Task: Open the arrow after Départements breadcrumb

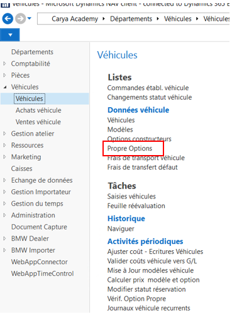Action: tap(158, 19)
